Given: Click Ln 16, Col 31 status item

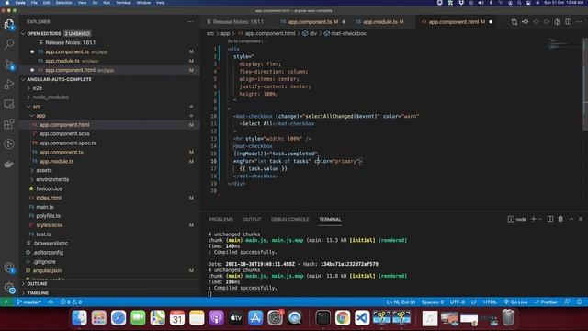Looking at the screenshot, I should point(401,302).
